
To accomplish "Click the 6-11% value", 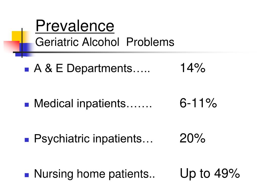I will (x=198, y=103).
